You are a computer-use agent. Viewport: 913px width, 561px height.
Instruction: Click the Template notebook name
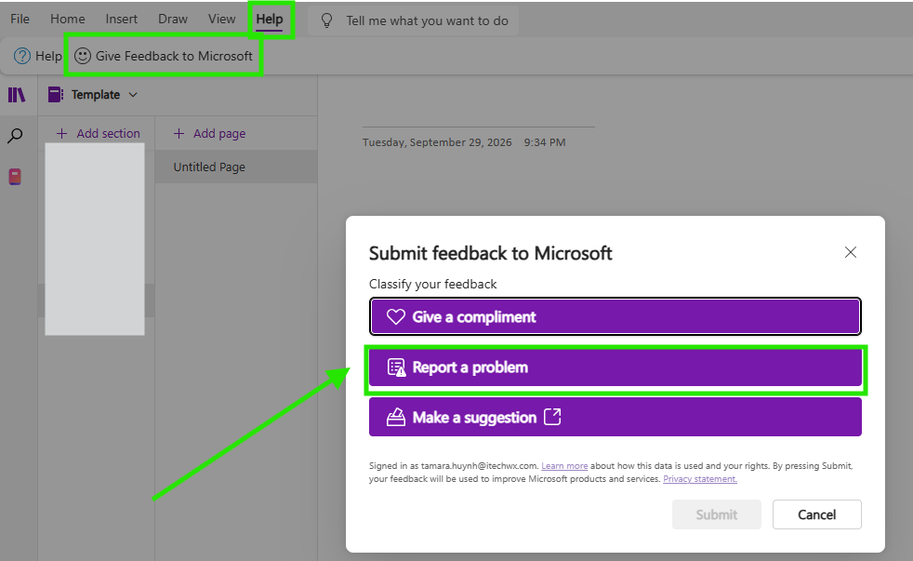(96, 94)
